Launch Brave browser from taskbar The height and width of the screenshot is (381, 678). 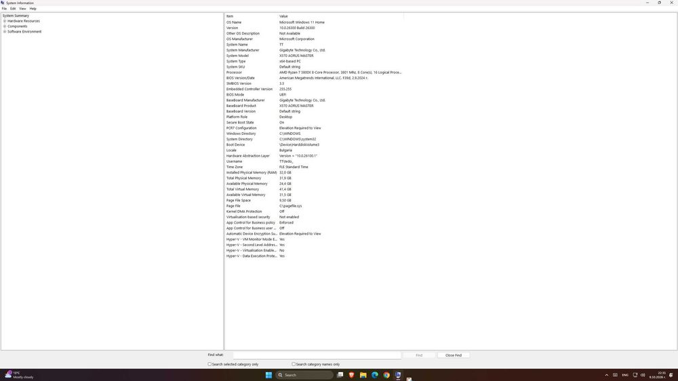pyautogui.click(x=351, y=375)
